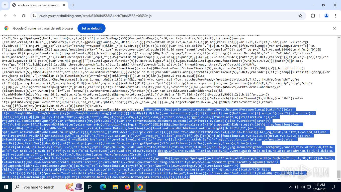Launch Microsoft Edge from the taskbar
341x192 pixels.
click(x=103, y=187)
